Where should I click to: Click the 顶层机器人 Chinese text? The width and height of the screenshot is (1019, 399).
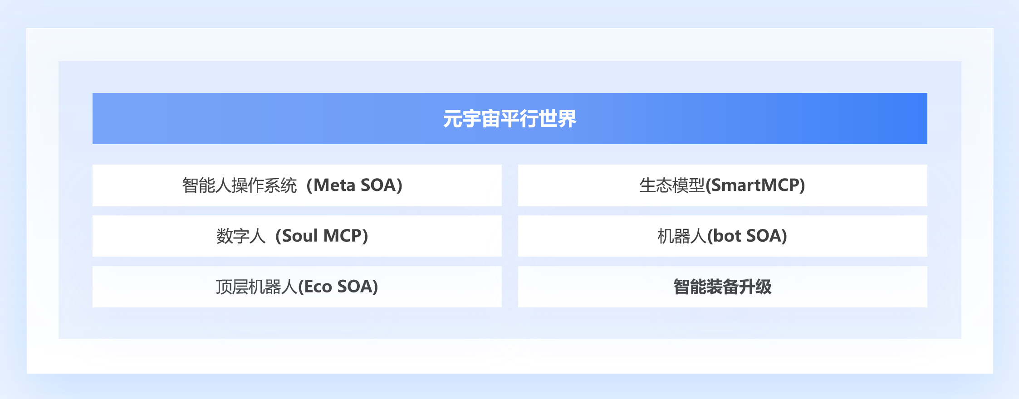click(256, 287)
